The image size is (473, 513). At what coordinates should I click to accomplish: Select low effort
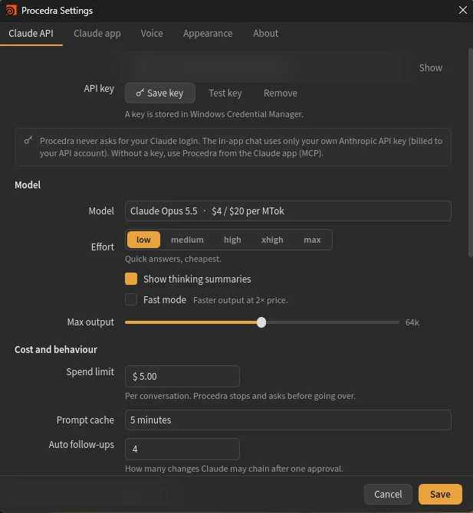click(x=143, y=240)
